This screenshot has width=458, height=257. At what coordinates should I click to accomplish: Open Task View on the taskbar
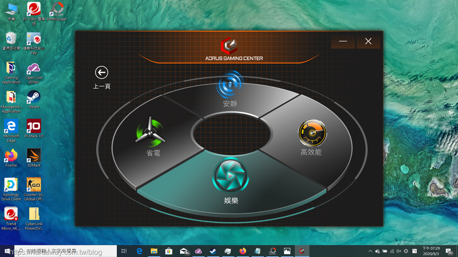[124, 251]
